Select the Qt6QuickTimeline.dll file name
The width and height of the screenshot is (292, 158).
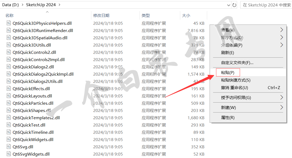coord(33,132)
